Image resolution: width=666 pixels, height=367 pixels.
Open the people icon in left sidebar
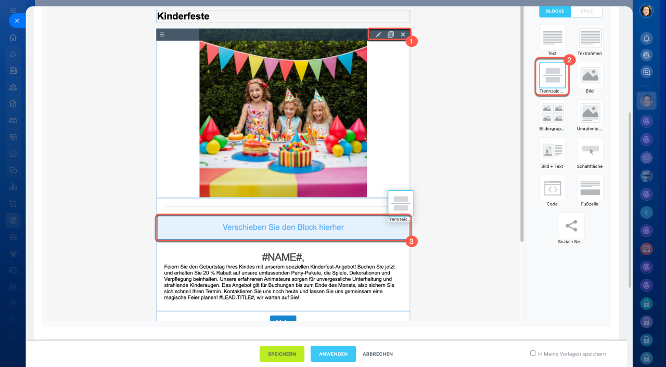point(13,87)
